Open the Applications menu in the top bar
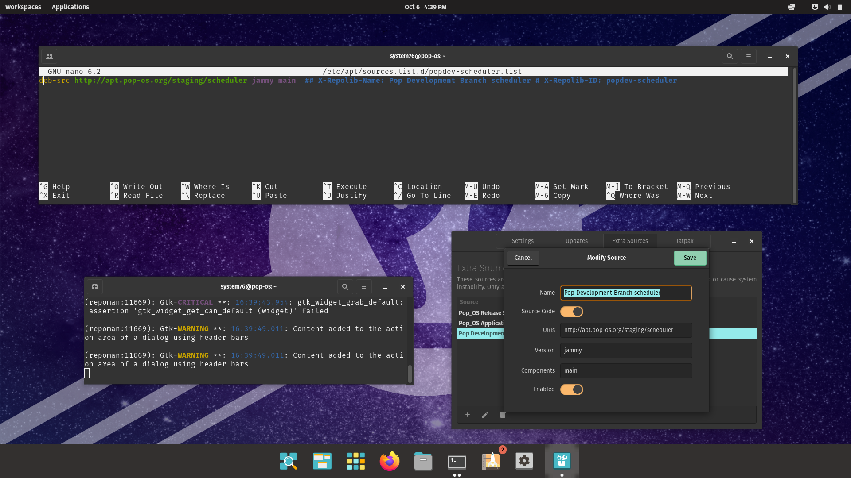 [x=70, y=7]
